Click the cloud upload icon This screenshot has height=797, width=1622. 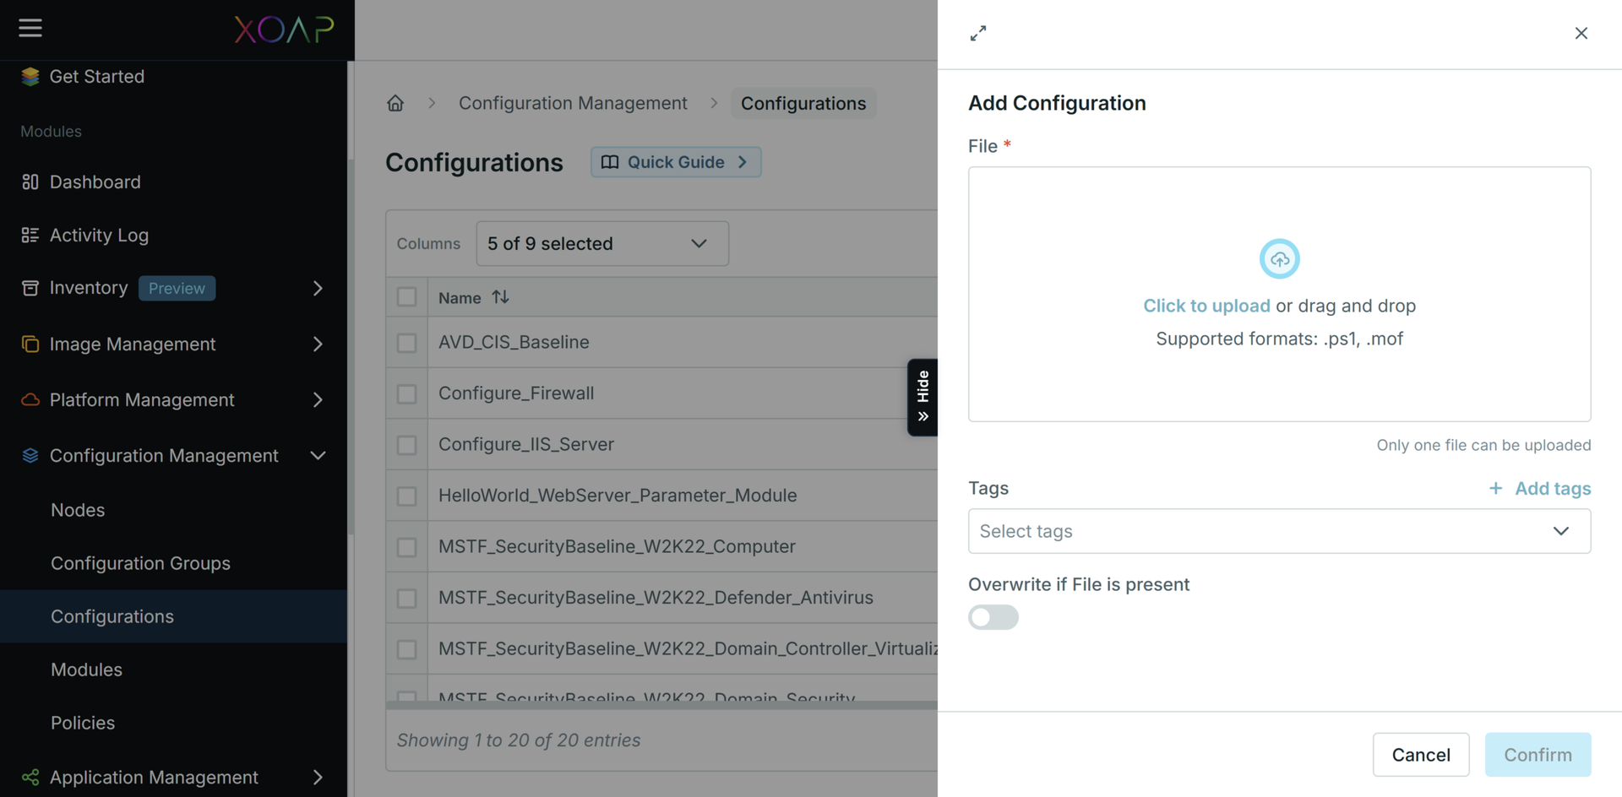(1279, 258)
